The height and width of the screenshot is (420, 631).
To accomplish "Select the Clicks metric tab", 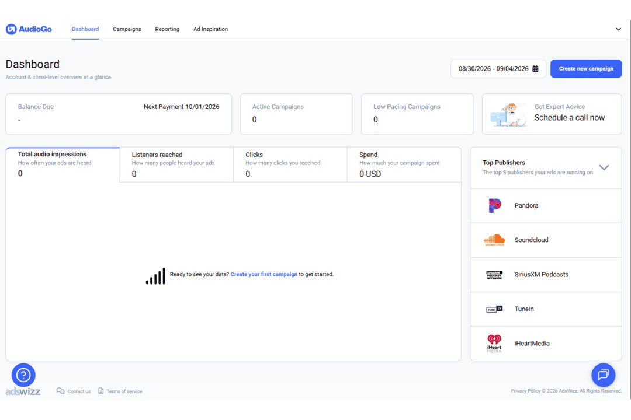I will pyautogui.click(x=290, y=164).
